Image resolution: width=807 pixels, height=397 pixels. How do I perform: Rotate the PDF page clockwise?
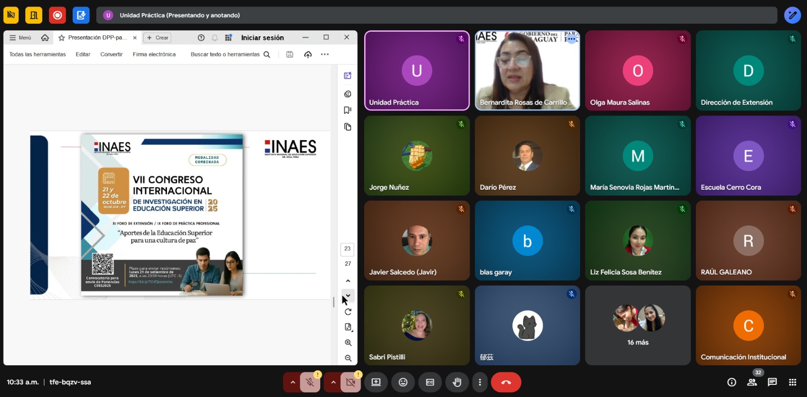(348, 312)
